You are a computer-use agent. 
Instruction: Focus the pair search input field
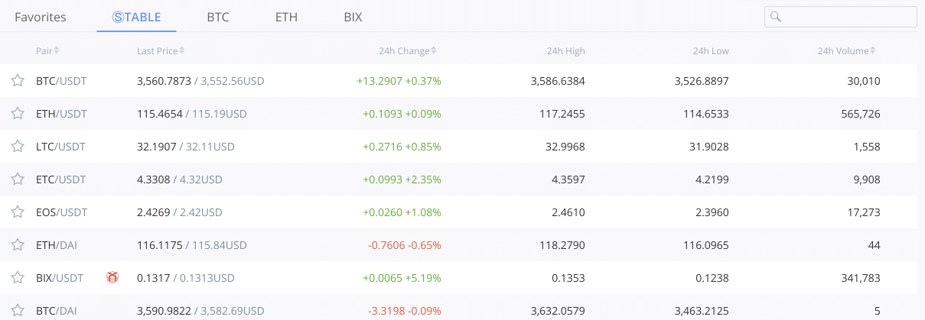pyautogui.click(x=840, y=17)
